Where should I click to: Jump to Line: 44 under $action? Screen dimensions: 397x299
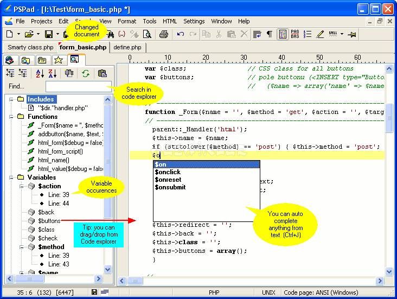click(59, 203)
